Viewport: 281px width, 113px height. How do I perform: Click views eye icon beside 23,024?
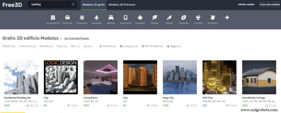pyautogui.click(x=227, y=106)
